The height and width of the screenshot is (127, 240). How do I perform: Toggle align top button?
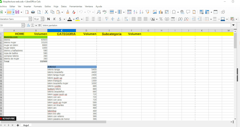[x=107, y=19]
